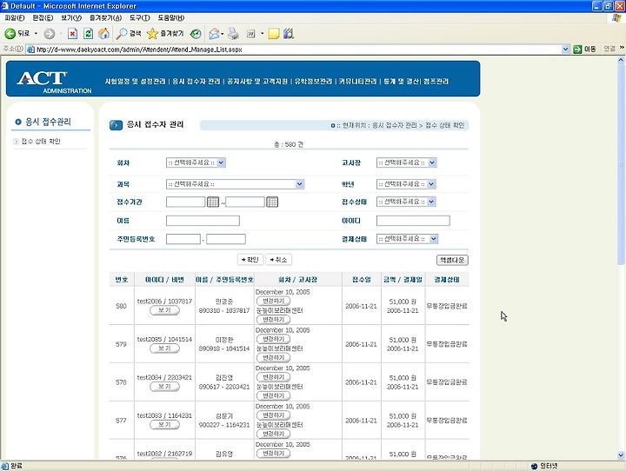
Task: Click the browser address bar URL
Action: coord(139,50)
